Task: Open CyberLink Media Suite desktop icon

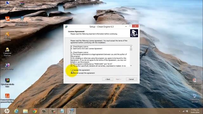Action: coord(7,83)
